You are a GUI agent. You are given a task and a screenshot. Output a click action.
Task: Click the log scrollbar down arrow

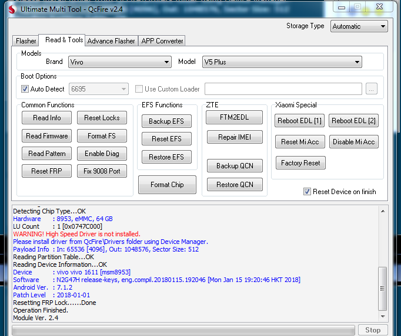click(383, 316)
